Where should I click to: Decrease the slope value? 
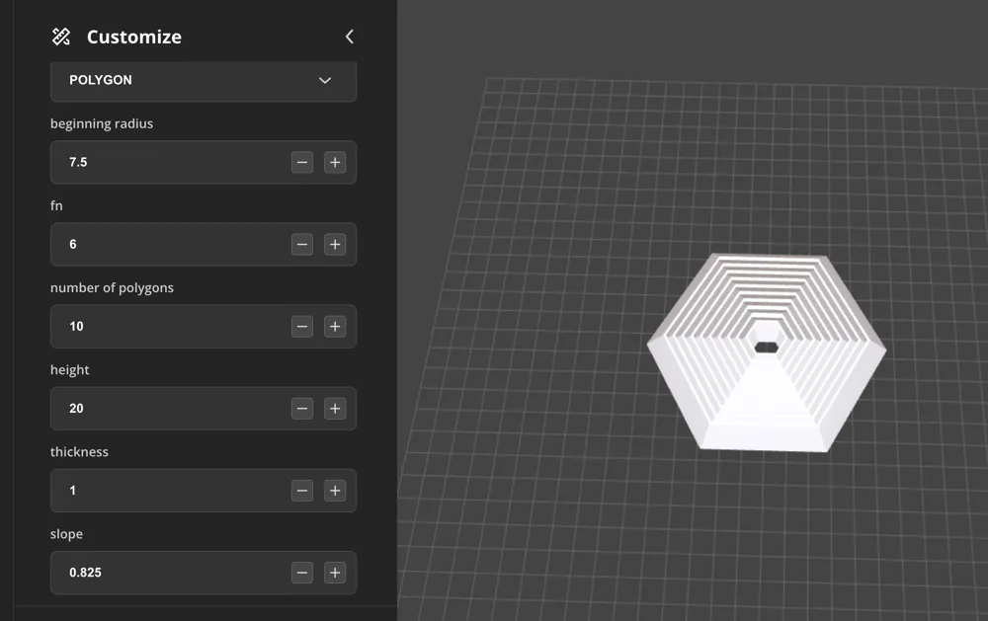(302, 573)
